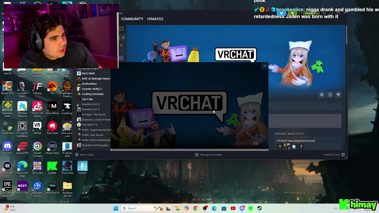Click the Stream Deck desktop icon
The width and height of the screenshot is (379, 213).
tap(52, 148)
